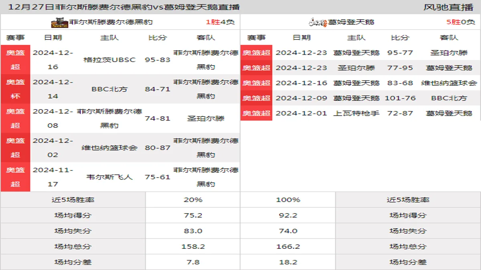Click the 葛姆登天鹅 team logo
The image size is (481, 270).
pos(318,22)
